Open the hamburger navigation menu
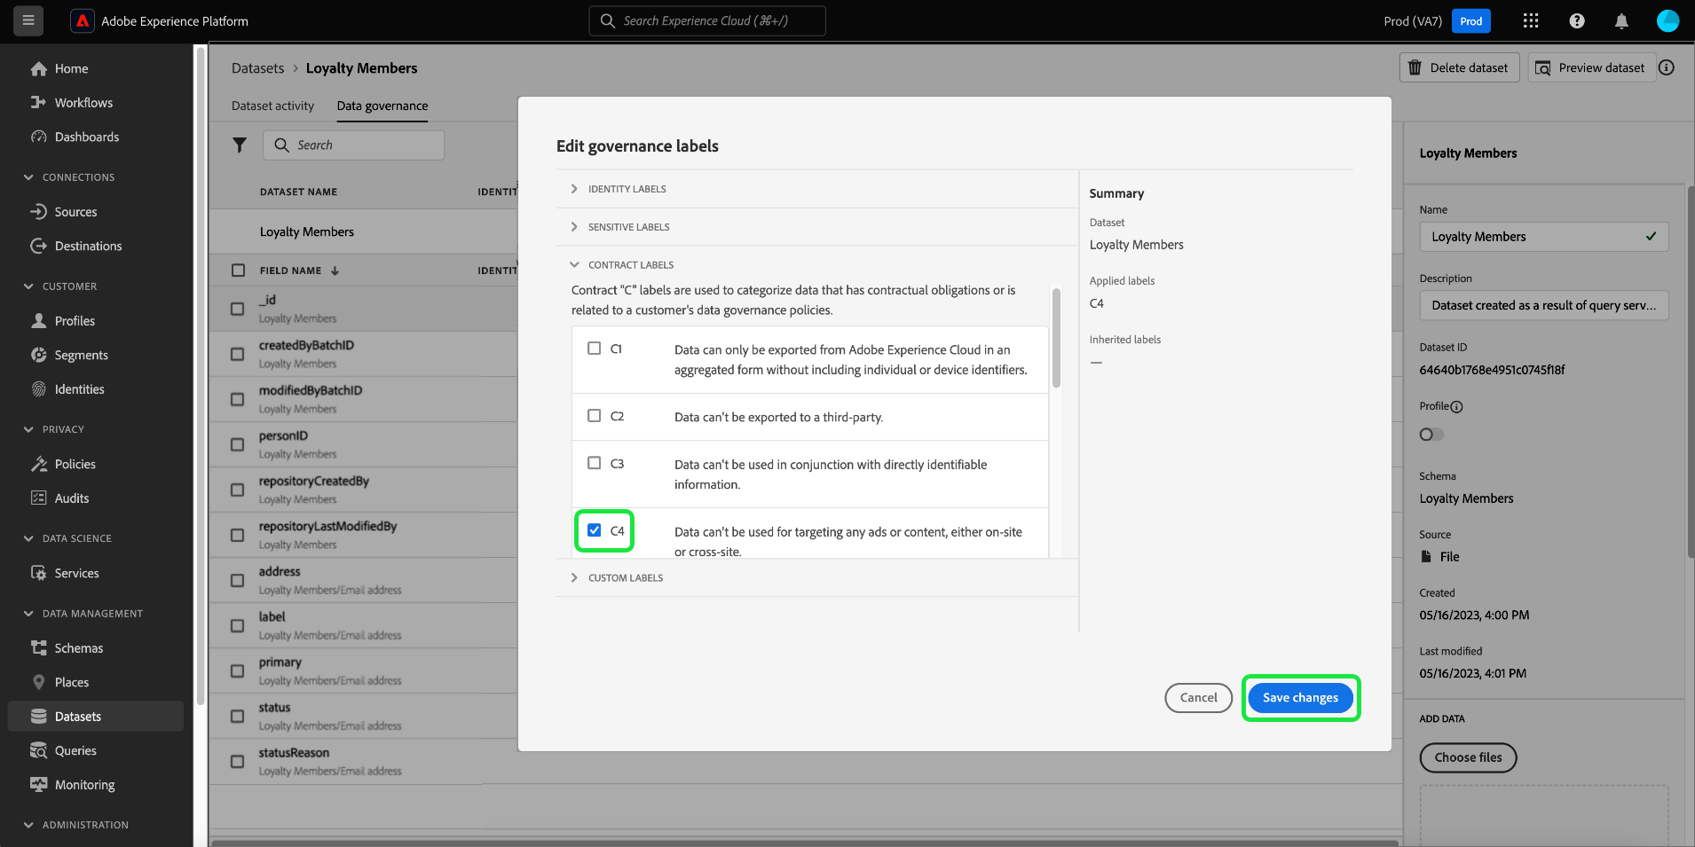The image size is (1695, 847). (x=28, y=20)
